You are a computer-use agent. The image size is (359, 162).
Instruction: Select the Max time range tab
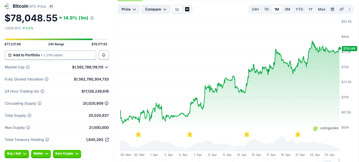pyautogui.click(x=322, y=9)
